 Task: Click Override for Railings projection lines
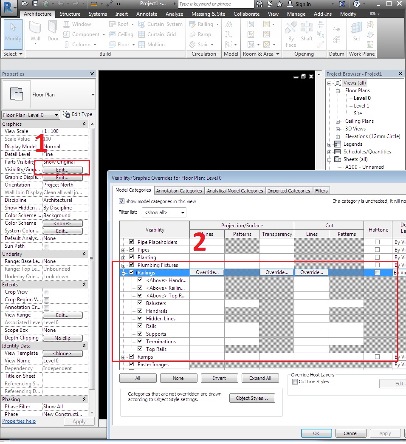pyautogui.click(x=207, y=272)
